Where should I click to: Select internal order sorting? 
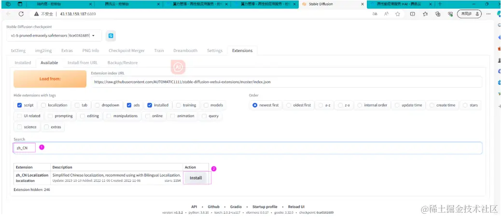[x=360, y=105]
